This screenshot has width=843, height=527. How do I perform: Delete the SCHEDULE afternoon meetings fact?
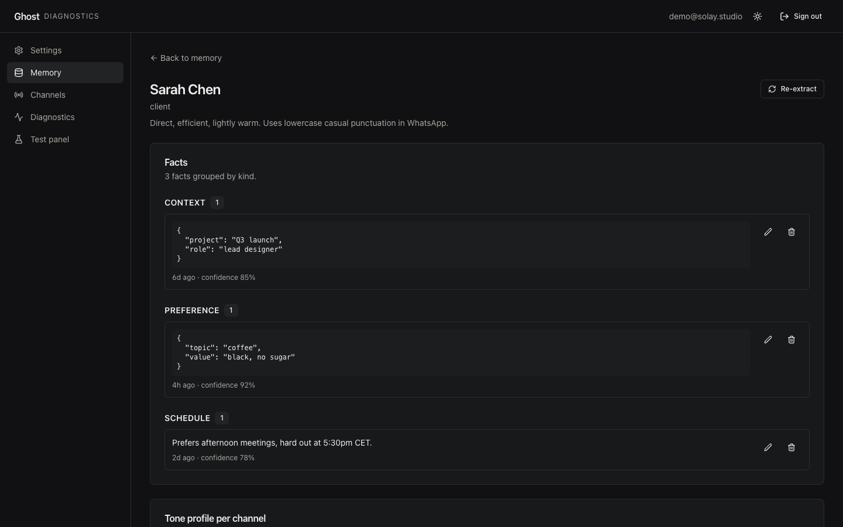(x=791, y=447)
